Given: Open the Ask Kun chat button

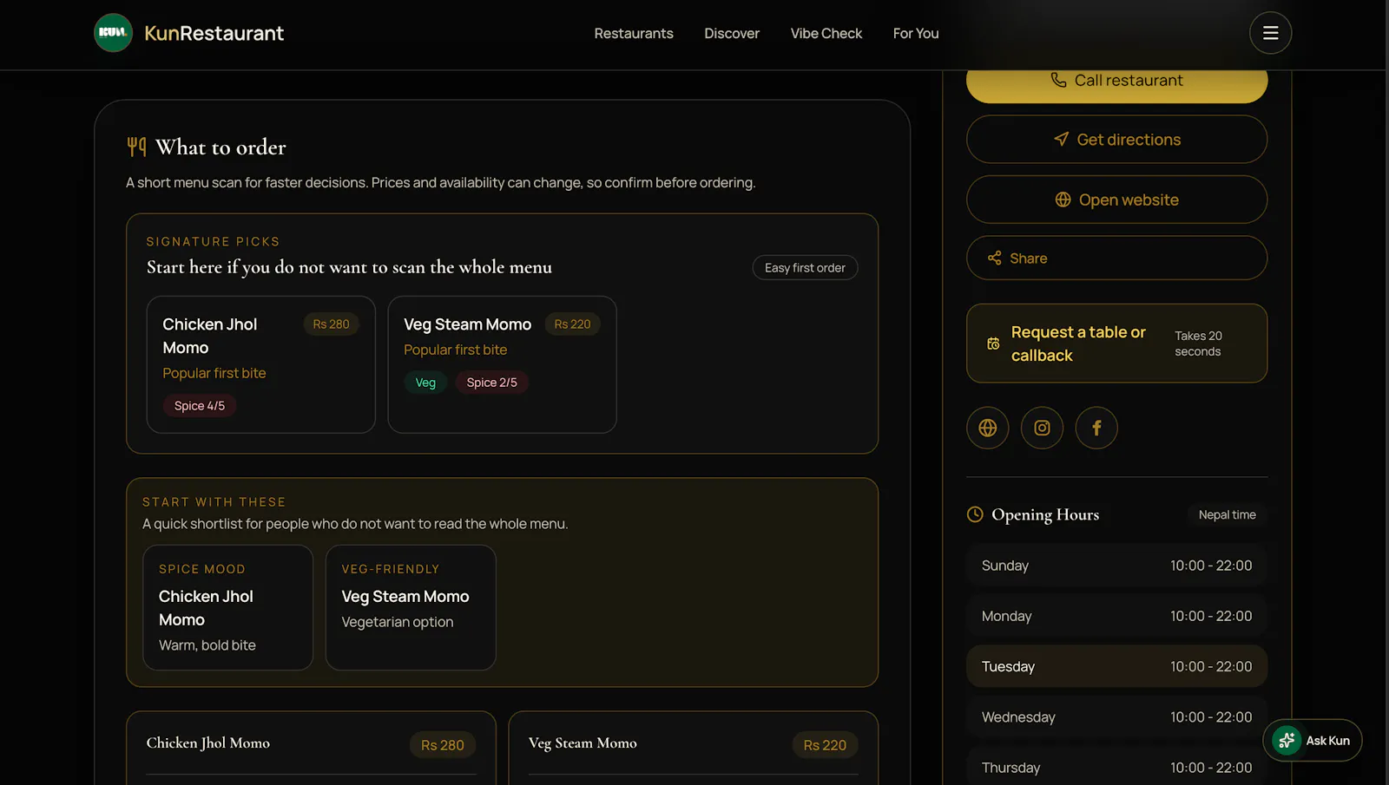Looking at the screenshot, I should click(x=1312, y=740).
